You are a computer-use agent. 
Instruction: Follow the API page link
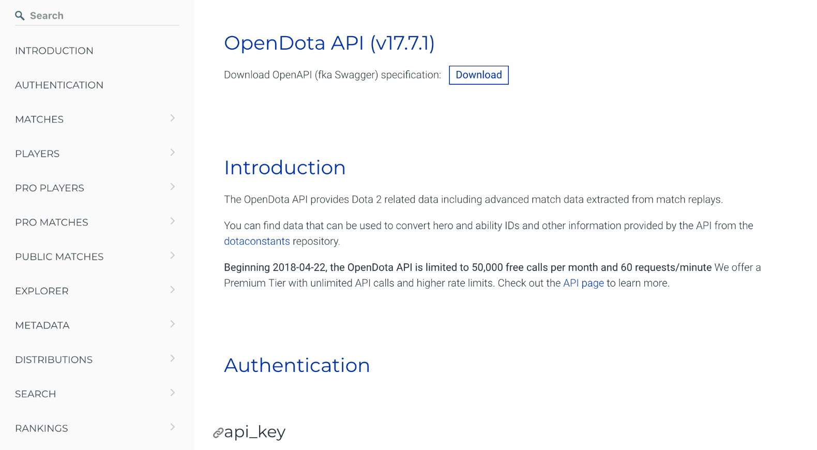click(x=583, y=283)
